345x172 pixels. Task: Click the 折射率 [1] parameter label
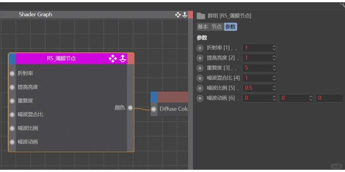pos(218,48)
